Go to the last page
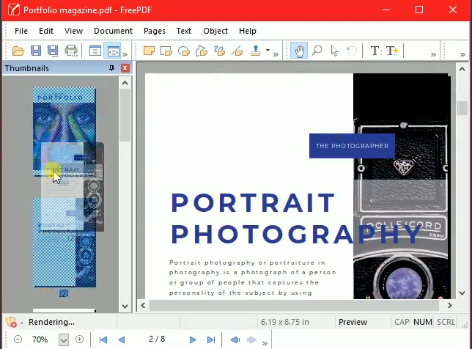The image size is (472, 349). click(x=211, y=339)
